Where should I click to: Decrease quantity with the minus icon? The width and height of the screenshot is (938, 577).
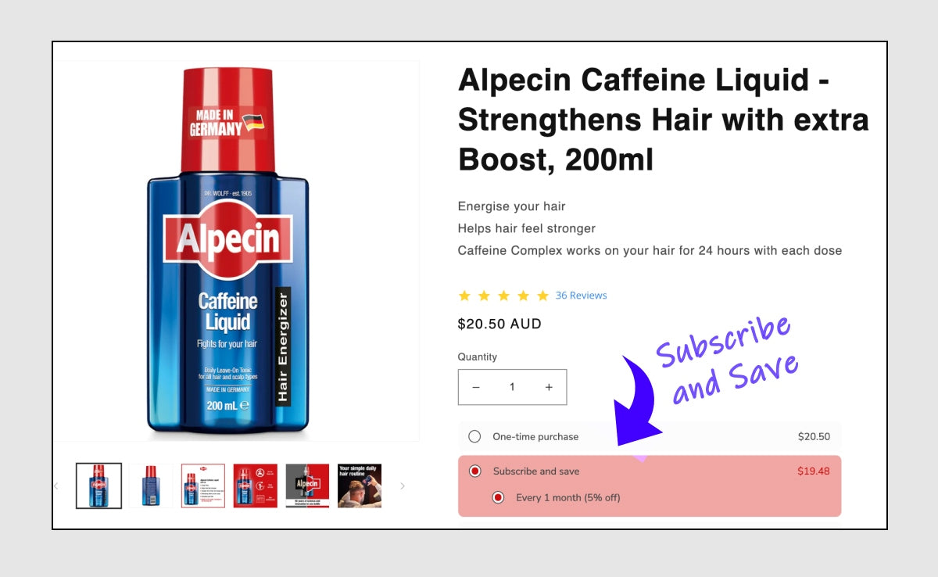pos(476,387)
